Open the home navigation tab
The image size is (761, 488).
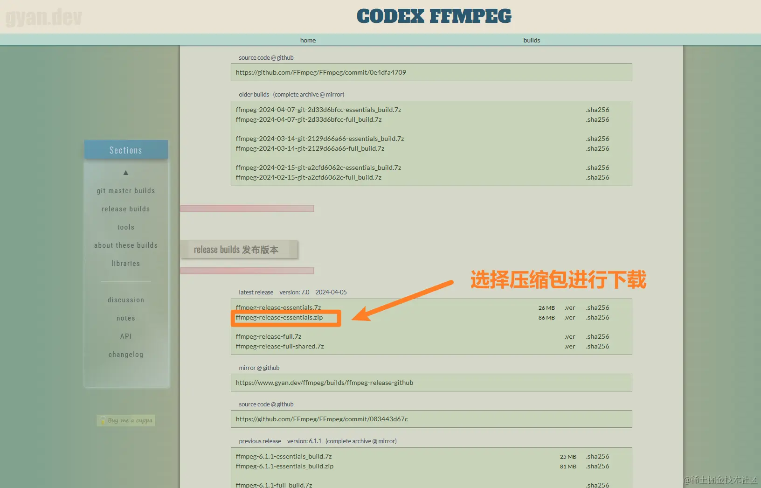[308, 40]
